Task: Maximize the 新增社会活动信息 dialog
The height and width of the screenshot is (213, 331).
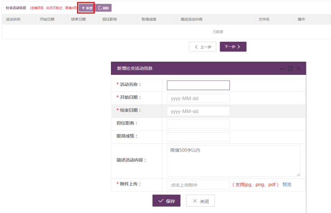Action: pyautogui.click(x=290, y=68)
